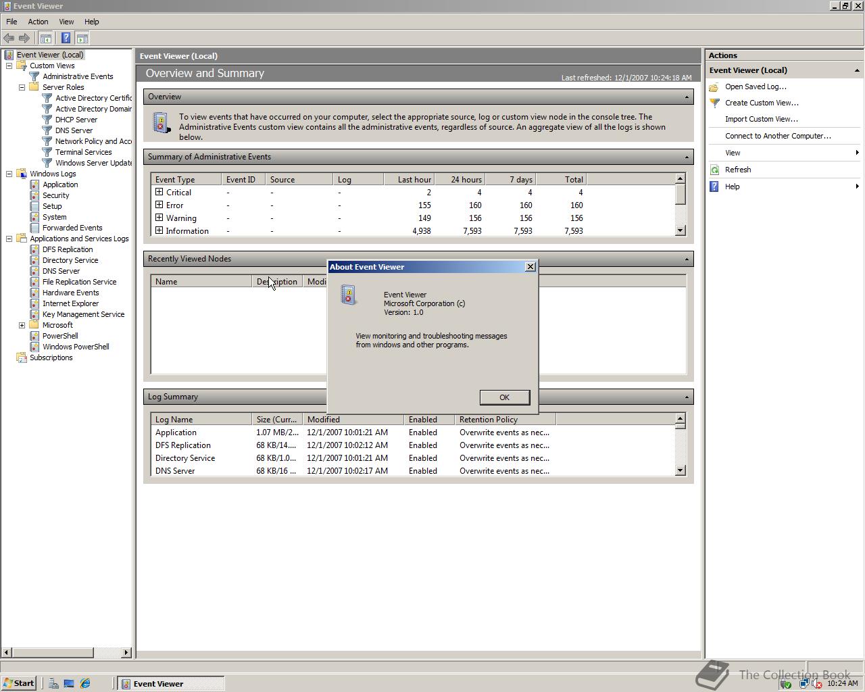Select the Terminal Services filter icon
Image resolution: width=865 pixels, height=692 pixels.
(47, 152)
